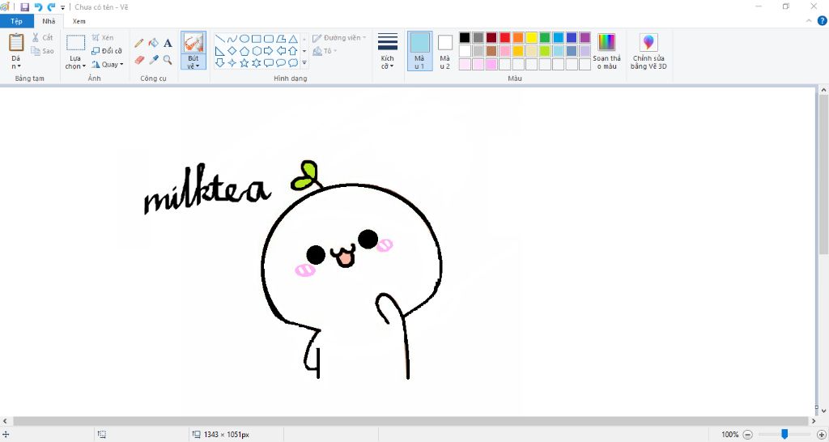829x442 pixels.
Task: Expand the full shapes gallery
Action: (304, 63)
